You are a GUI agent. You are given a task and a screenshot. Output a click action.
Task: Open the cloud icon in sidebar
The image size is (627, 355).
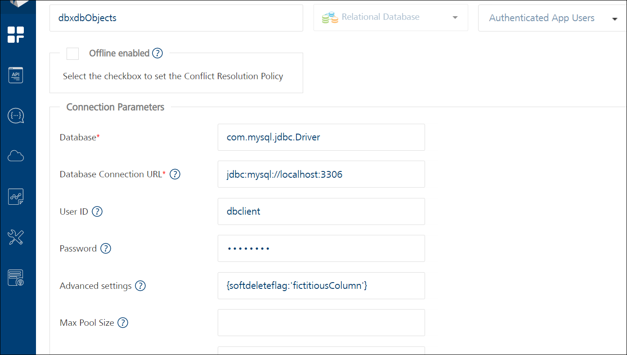(x=16, y=156)
